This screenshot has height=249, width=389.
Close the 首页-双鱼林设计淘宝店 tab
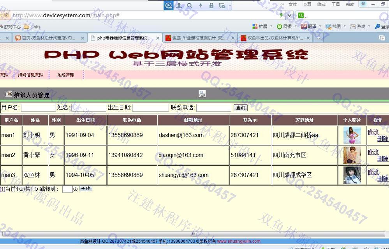(x=83, y=38)
